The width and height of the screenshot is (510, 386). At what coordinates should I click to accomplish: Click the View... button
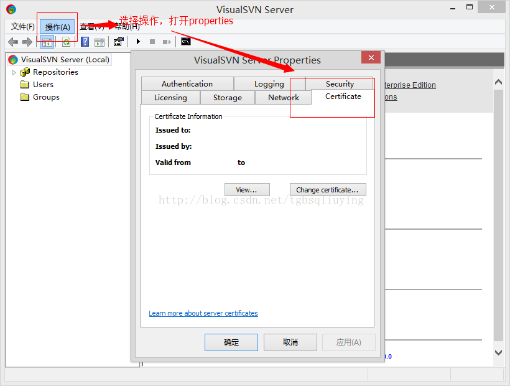[247, 190]
